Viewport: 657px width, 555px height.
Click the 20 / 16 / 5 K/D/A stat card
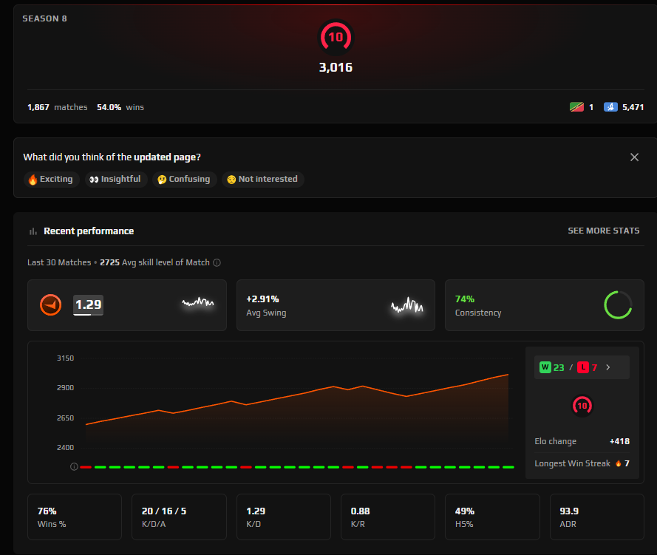tap(179, 517)
